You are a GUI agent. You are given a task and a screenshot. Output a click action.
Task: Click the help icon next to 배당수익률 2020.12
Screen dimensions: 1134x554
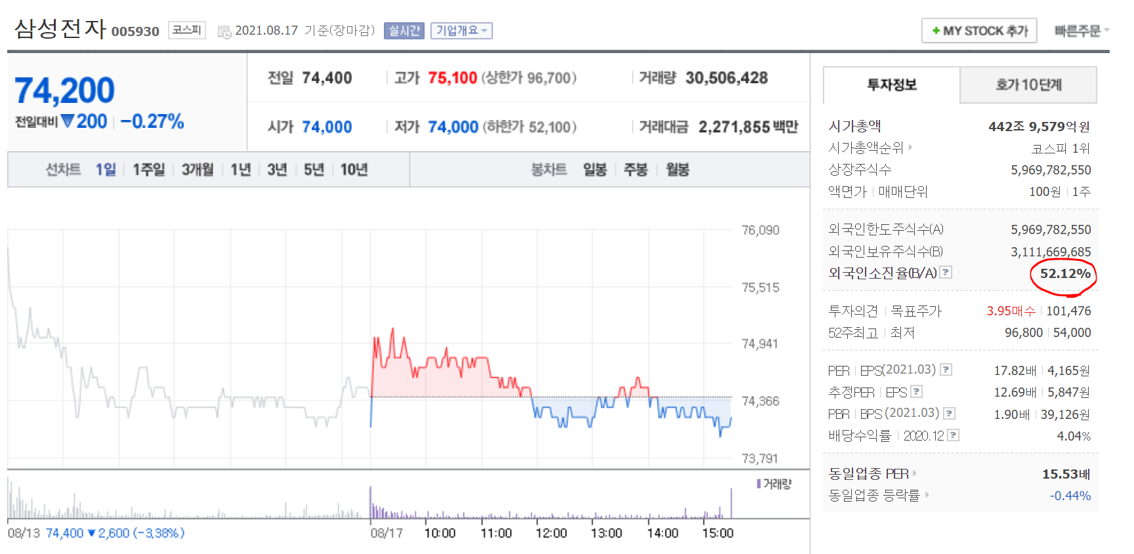point(954,435)
